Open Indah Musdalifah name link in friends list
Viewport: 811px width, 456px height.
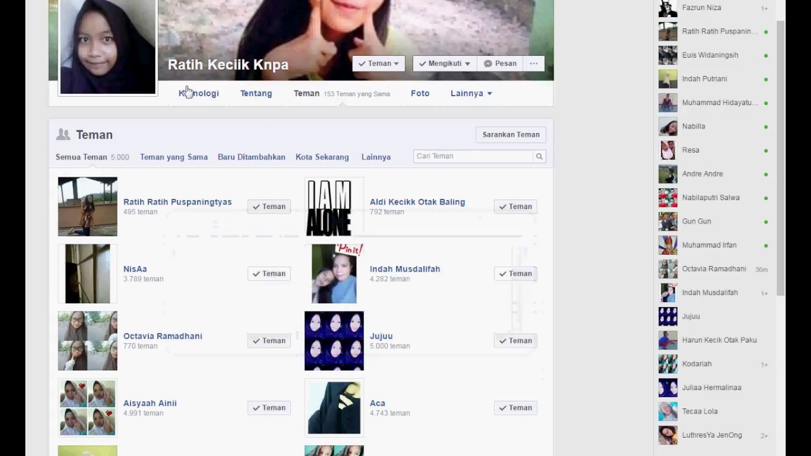[405, 269]
